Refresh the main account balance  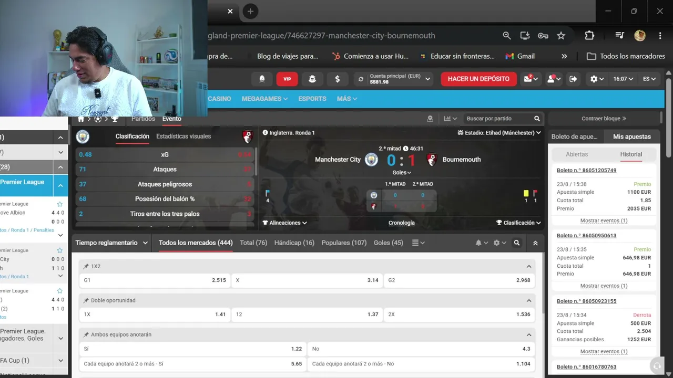(361, 79)
